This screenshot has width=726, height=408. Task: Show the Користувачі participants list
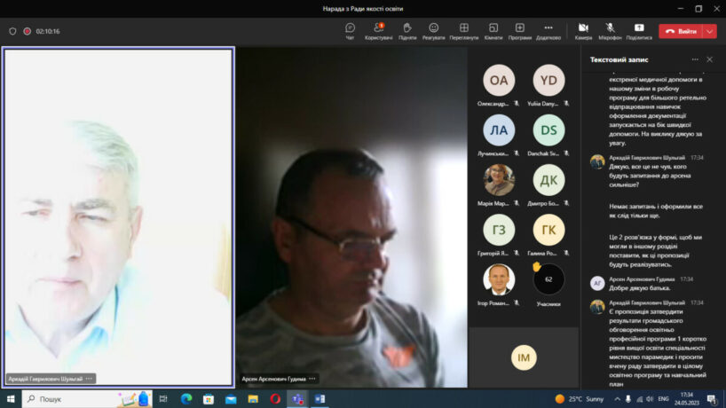click(x=379, y=30)
